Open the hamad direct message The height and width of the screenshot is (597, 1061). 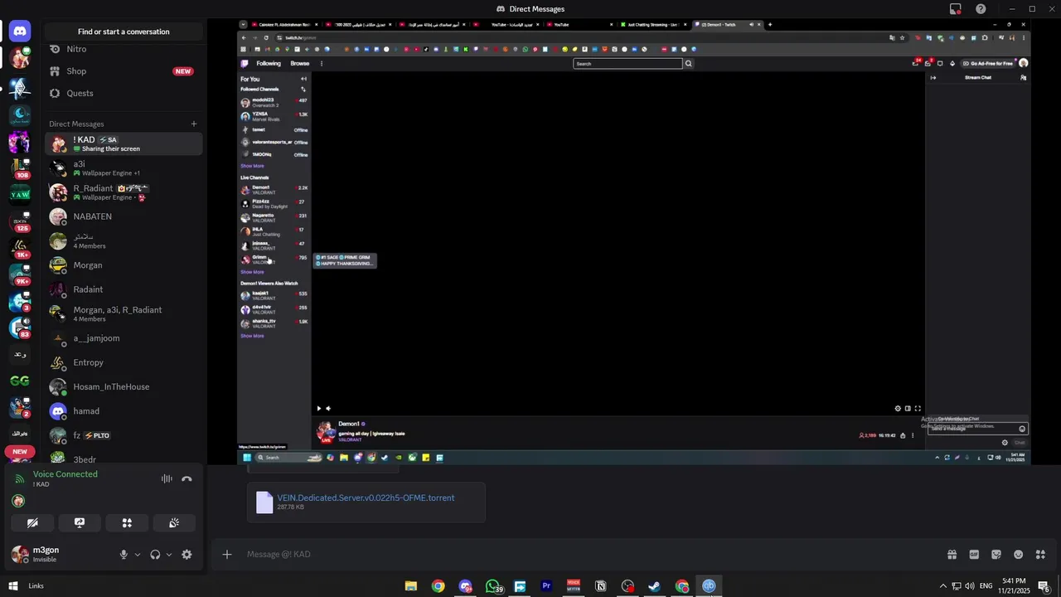click(124, 411)
